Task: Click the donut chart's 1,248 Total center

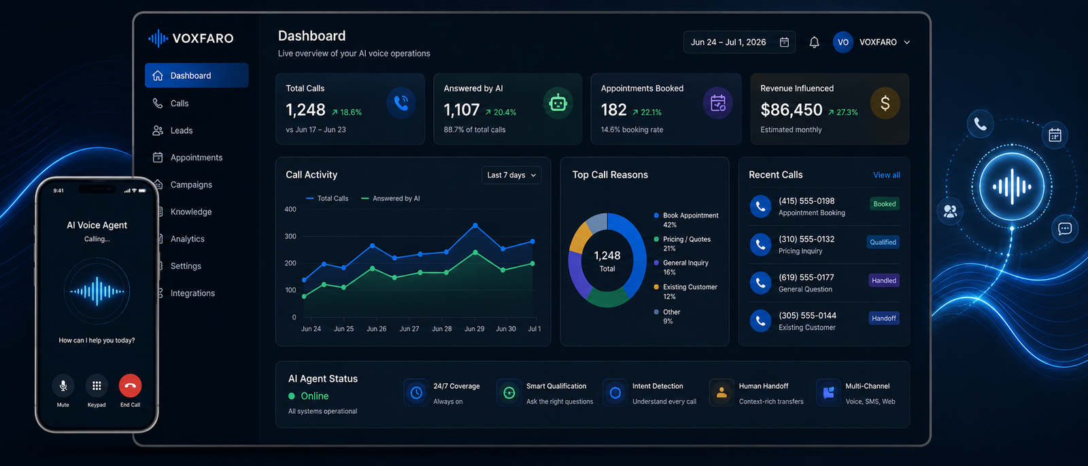Action: click(x=607, y=261)
